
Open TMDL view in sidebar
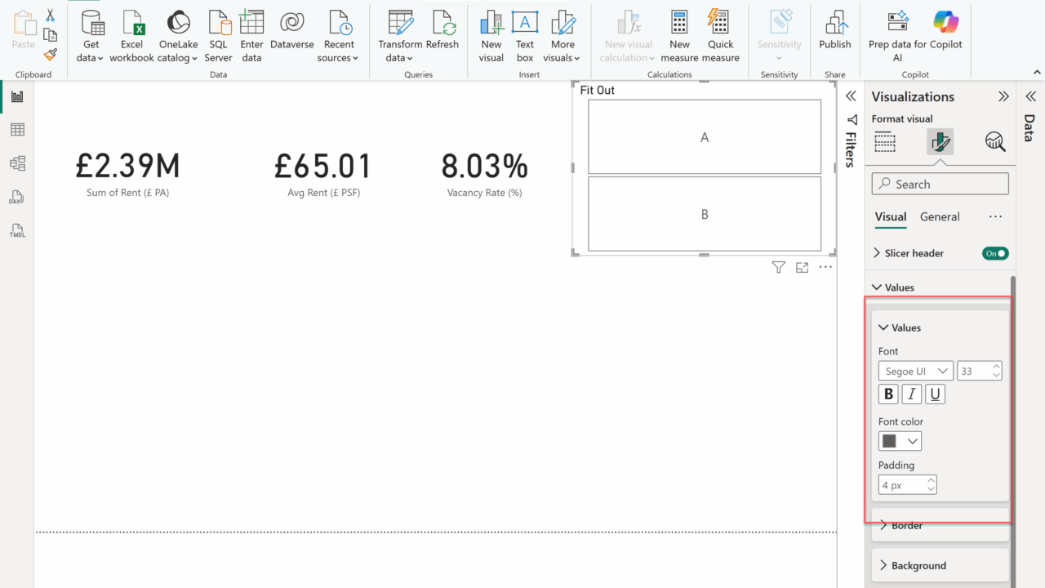point(17,230)
